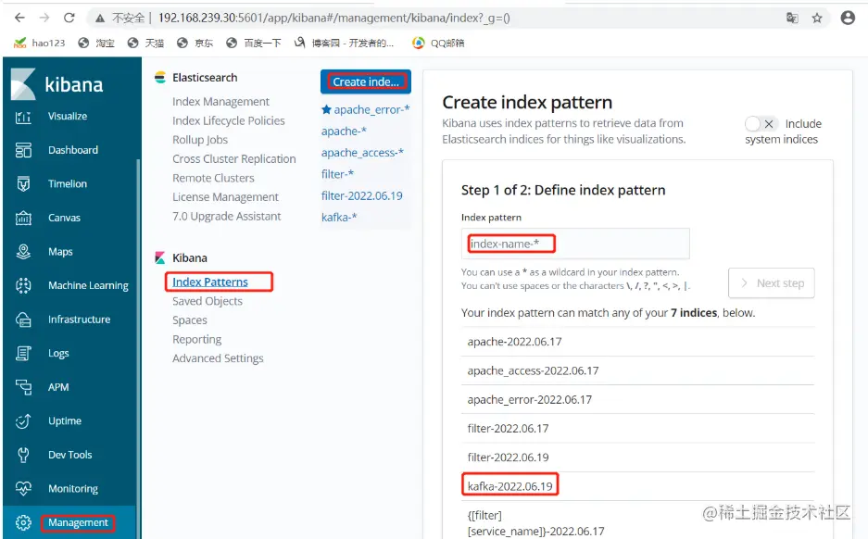Open the filter-2022.06.19 index pattern
This screenshot has height=539, width=868.
click(x=362, y=196)
